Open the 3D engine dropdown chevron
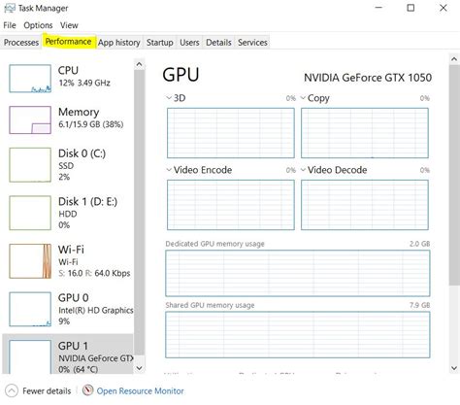The width and height of the screenshot is (460, 405). click(169, 97)
